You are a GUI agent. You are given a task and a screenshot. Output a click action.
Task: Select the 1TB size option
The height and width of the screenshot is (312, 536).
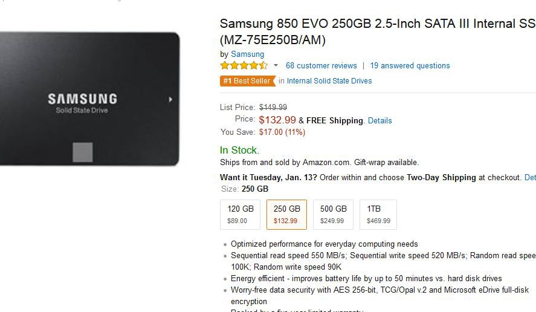click(378, 215)
